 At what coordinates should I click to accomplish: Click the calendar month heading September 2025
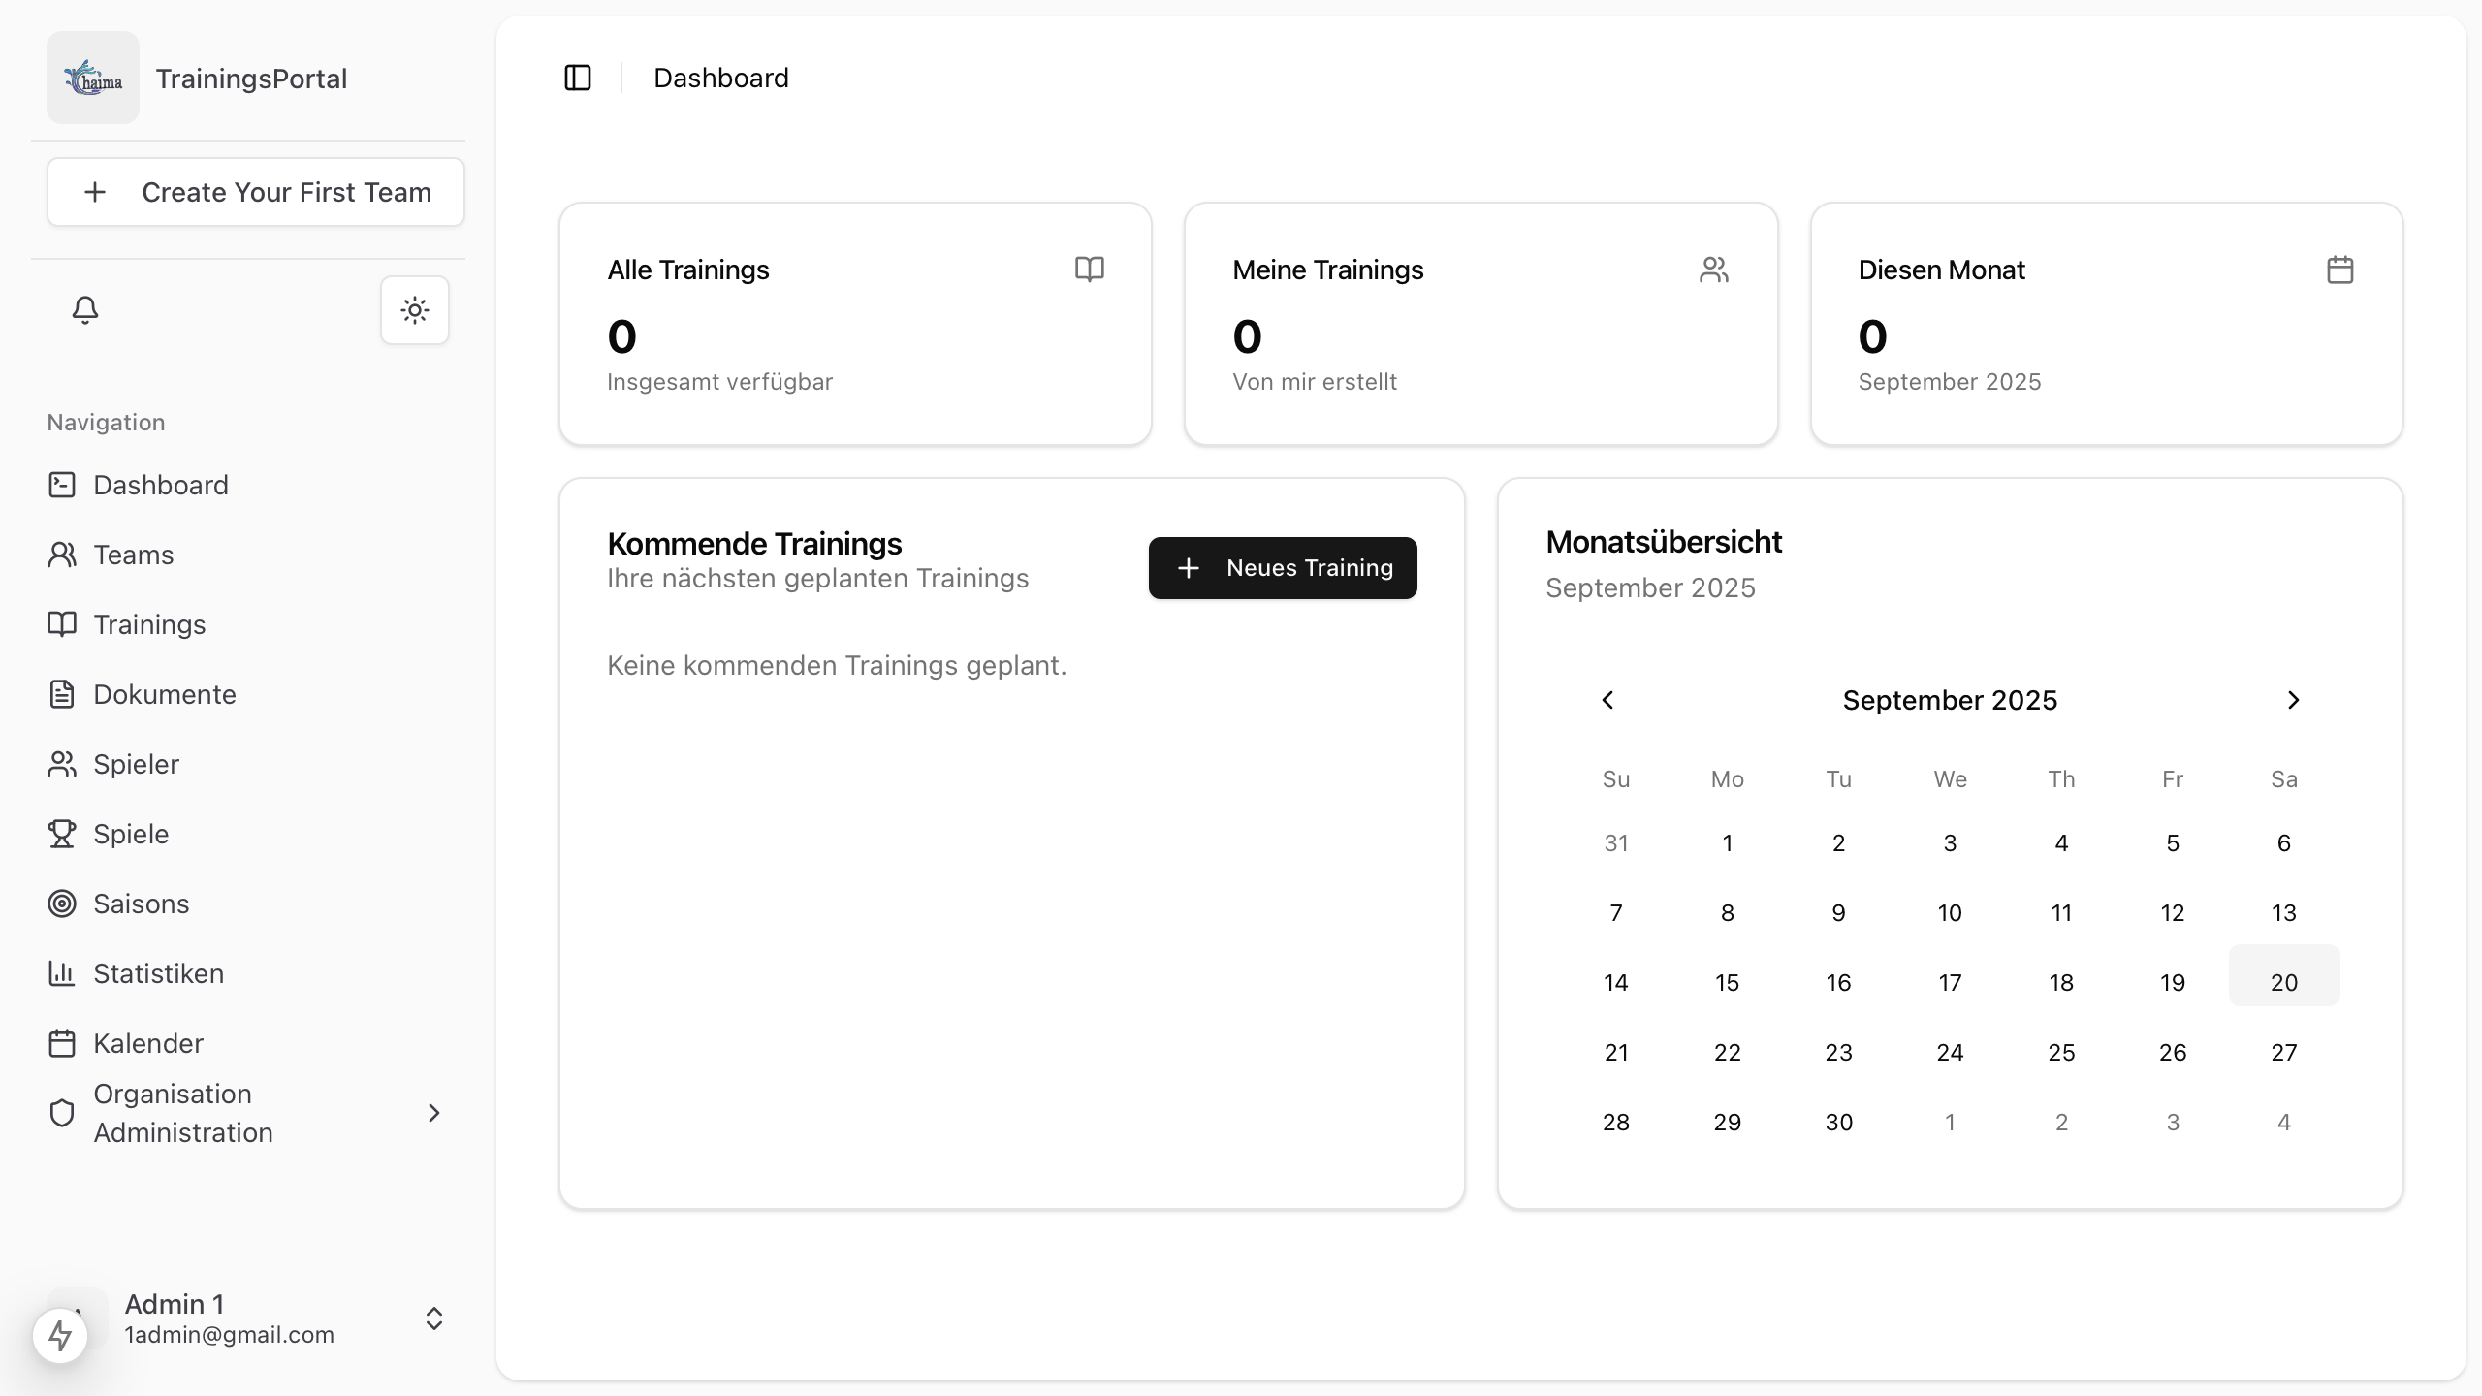tap(1950, 700)
